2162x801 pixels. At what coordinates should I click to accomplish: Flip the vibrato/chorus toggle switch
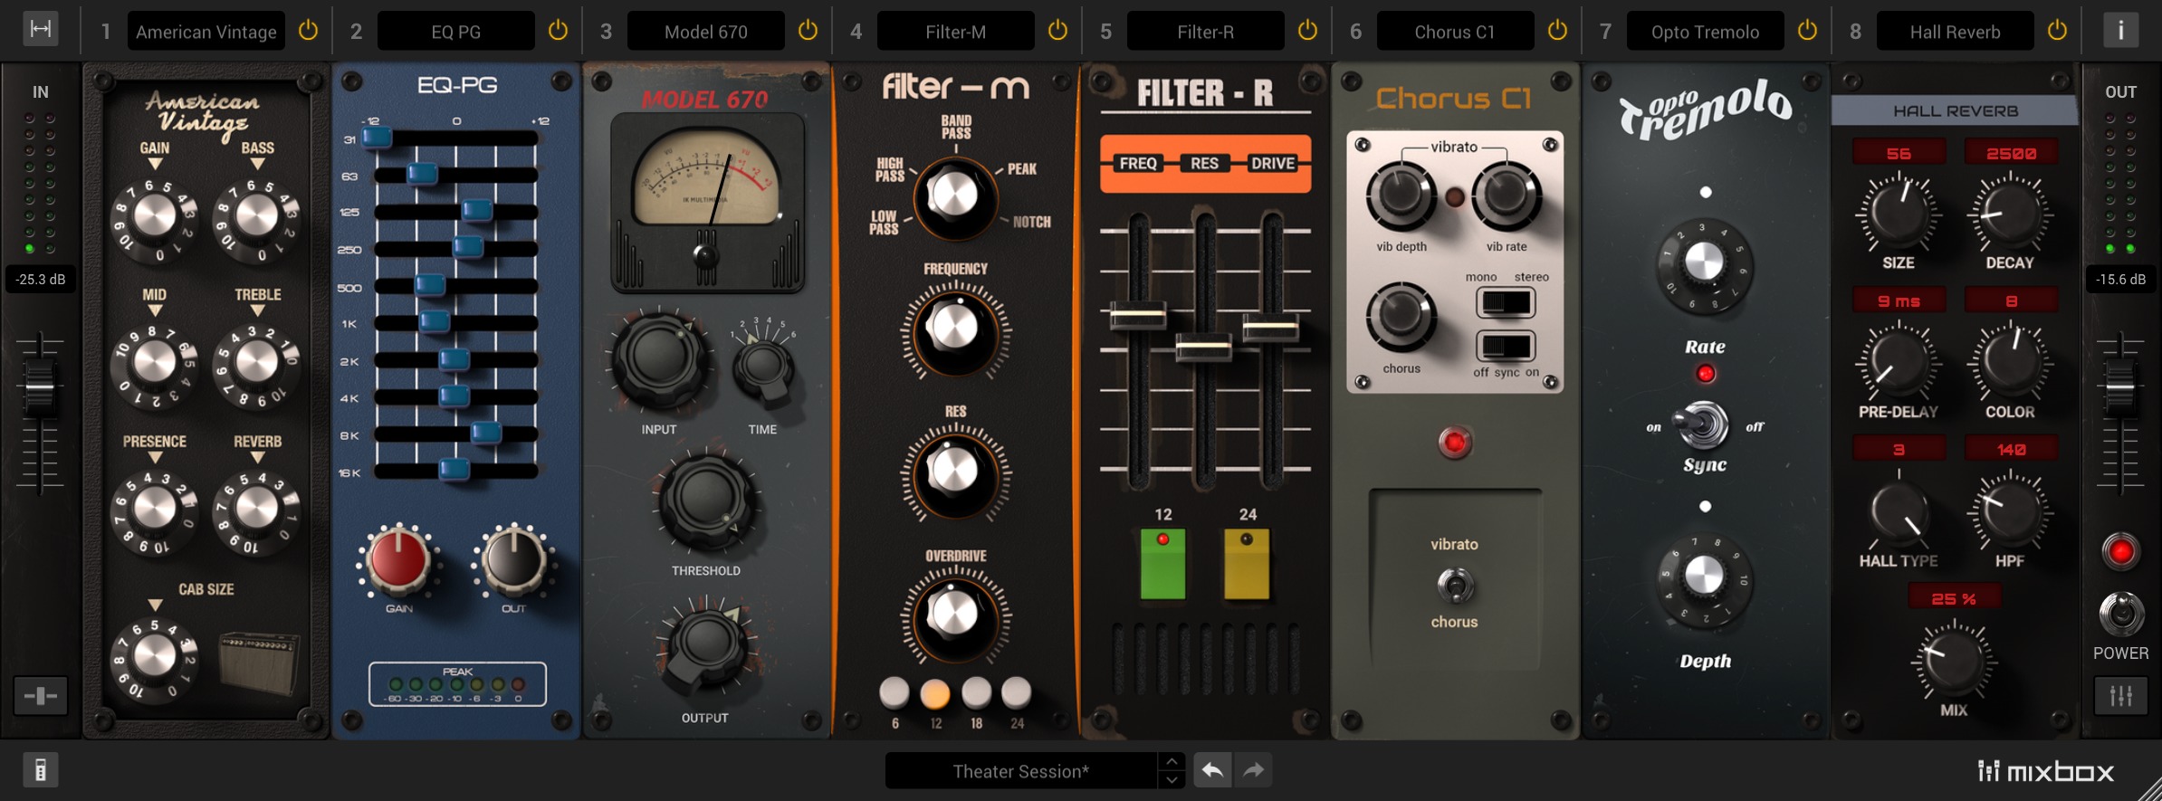[1455, 586]
